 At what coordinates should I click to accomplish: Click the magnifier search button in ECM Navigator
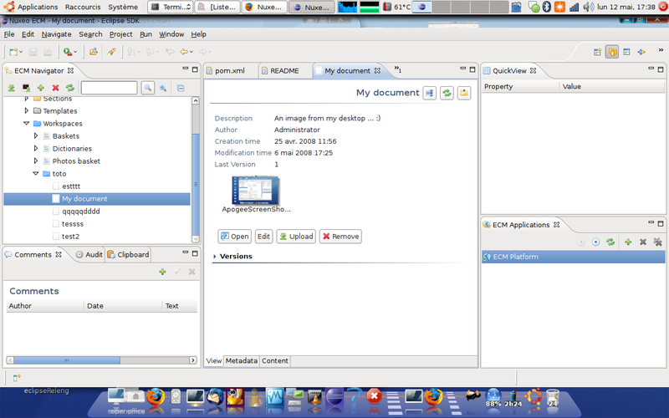(148, 88)
